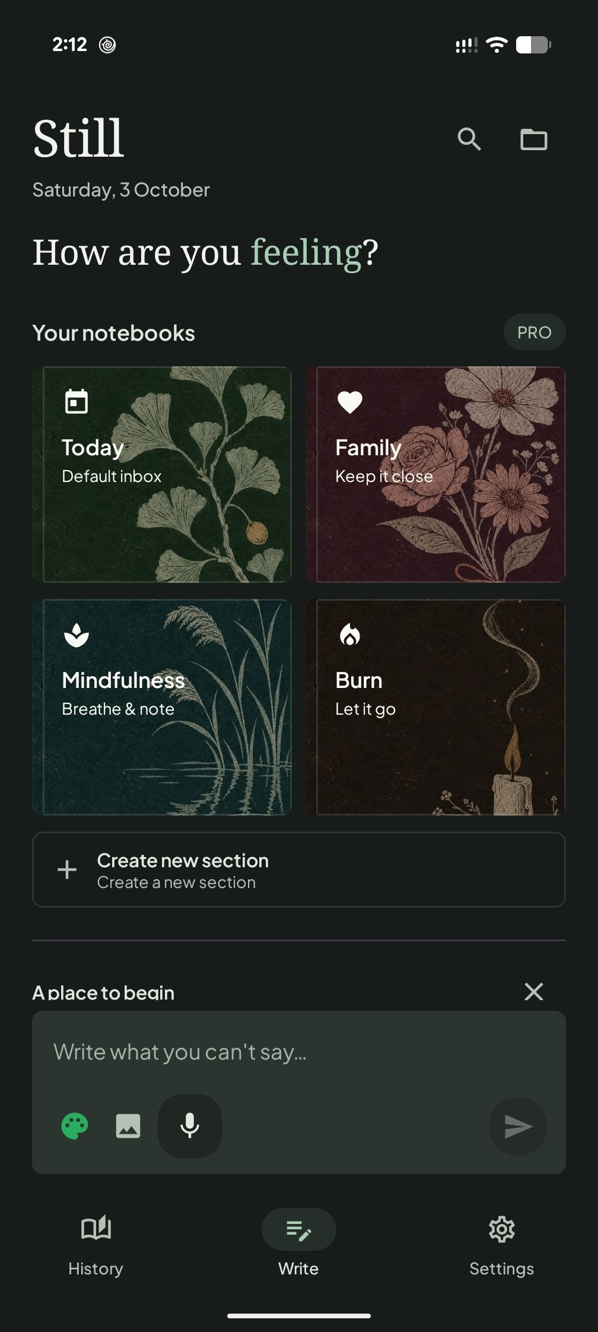The width and height of the screenshot is (598, 1332).
Task: Focus the 'Write what you can't say' field
Action: point(299,1052)
